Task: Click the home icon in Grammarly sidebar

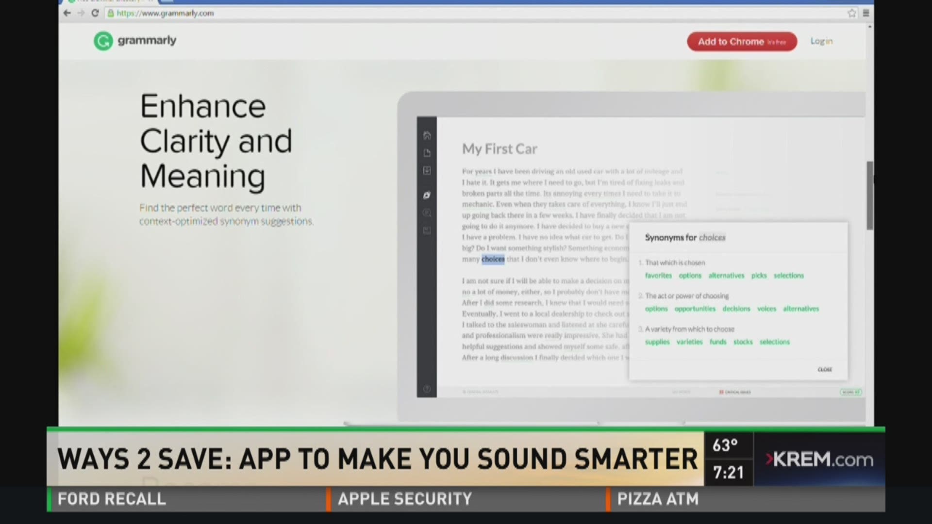Action: coord(427,135)
